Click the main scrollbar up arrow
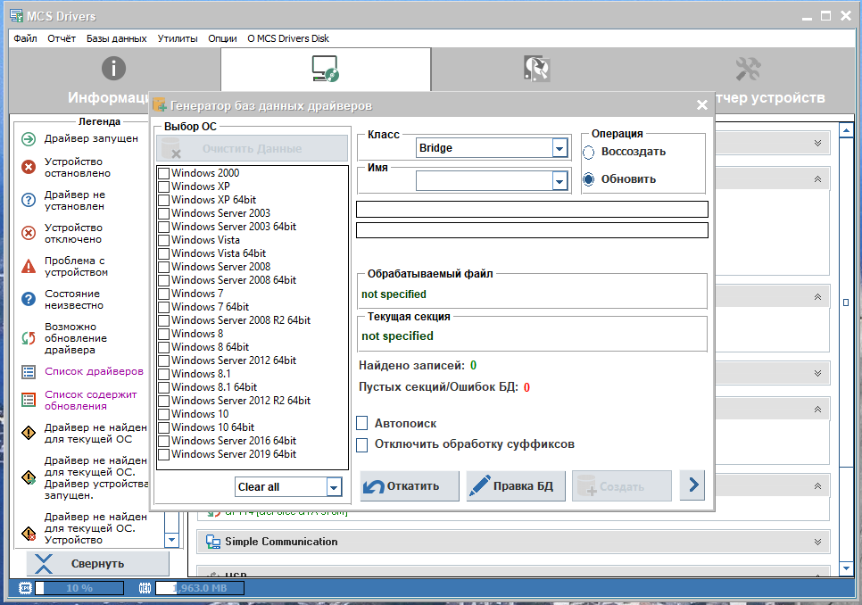 click(x=847, y=130)
